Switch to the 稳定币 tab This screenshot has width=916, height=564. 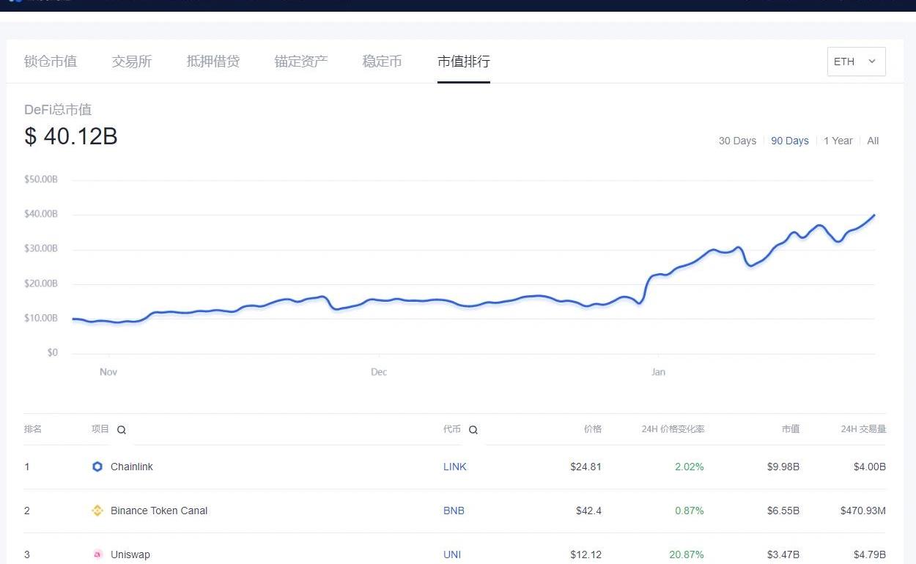coord(382,62)
